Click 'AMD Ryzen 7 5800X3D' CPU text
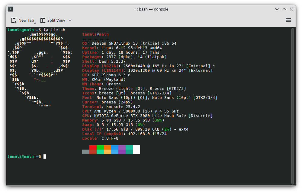 pos(117,111)
